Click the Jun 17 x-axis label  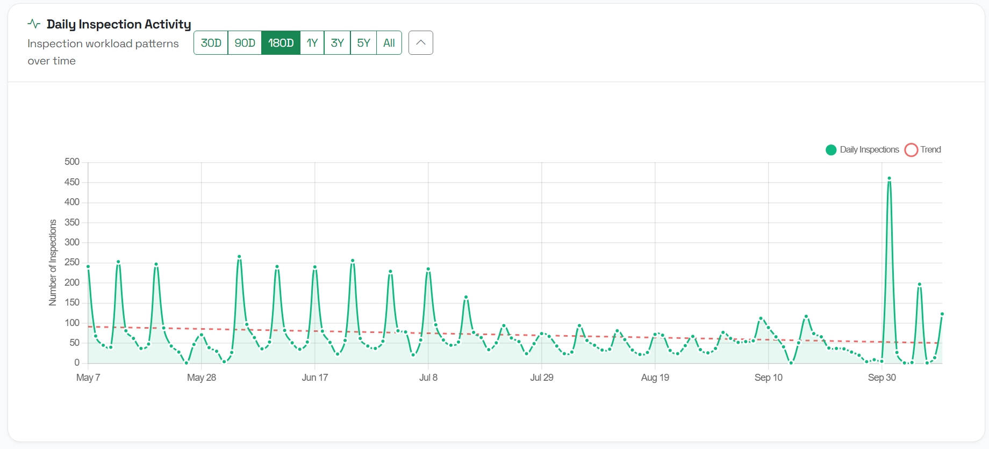click(315, 378)
